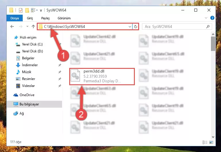221x152 pixels.
Task: Switch to Details view icon in status bar
Action: 205,142
